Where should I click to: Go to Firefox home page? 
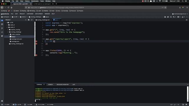click(12, 7)
